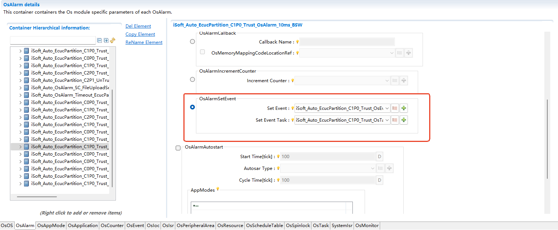The image size is (558, 230).
Task: Click the yellow refresh/sync tree icon
Action: [x=113, y=41]
